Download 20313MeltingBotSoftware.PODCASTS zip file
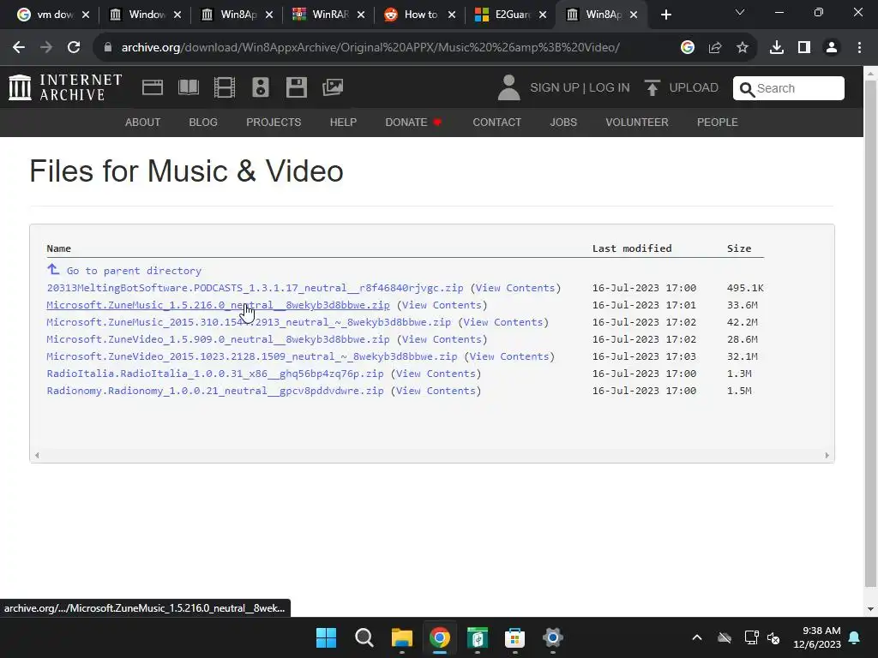Viewport: 878px width, 658px height. pos(255,288)
